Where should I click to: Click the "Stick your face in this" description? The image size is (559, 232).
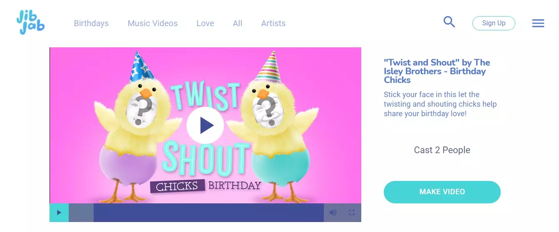point(440,104)
